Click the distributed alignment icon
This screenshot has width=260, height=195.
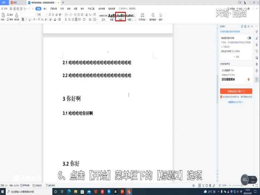(x=79, y=19)
